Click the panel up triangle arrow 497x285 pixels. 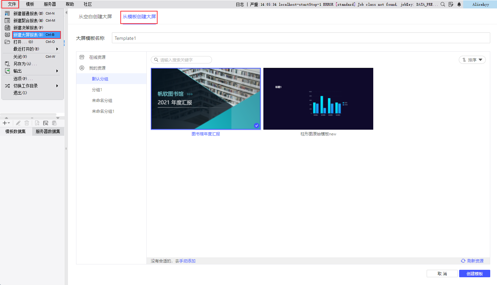coord(6,118)
